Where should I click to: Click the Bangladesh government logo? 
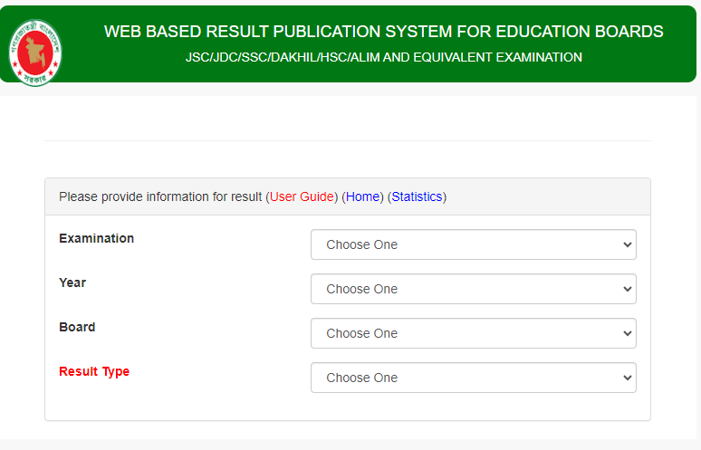click(x=35, y=50)
